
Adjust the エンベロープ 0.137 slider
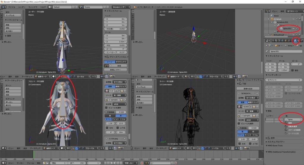[x=115, y=52]
